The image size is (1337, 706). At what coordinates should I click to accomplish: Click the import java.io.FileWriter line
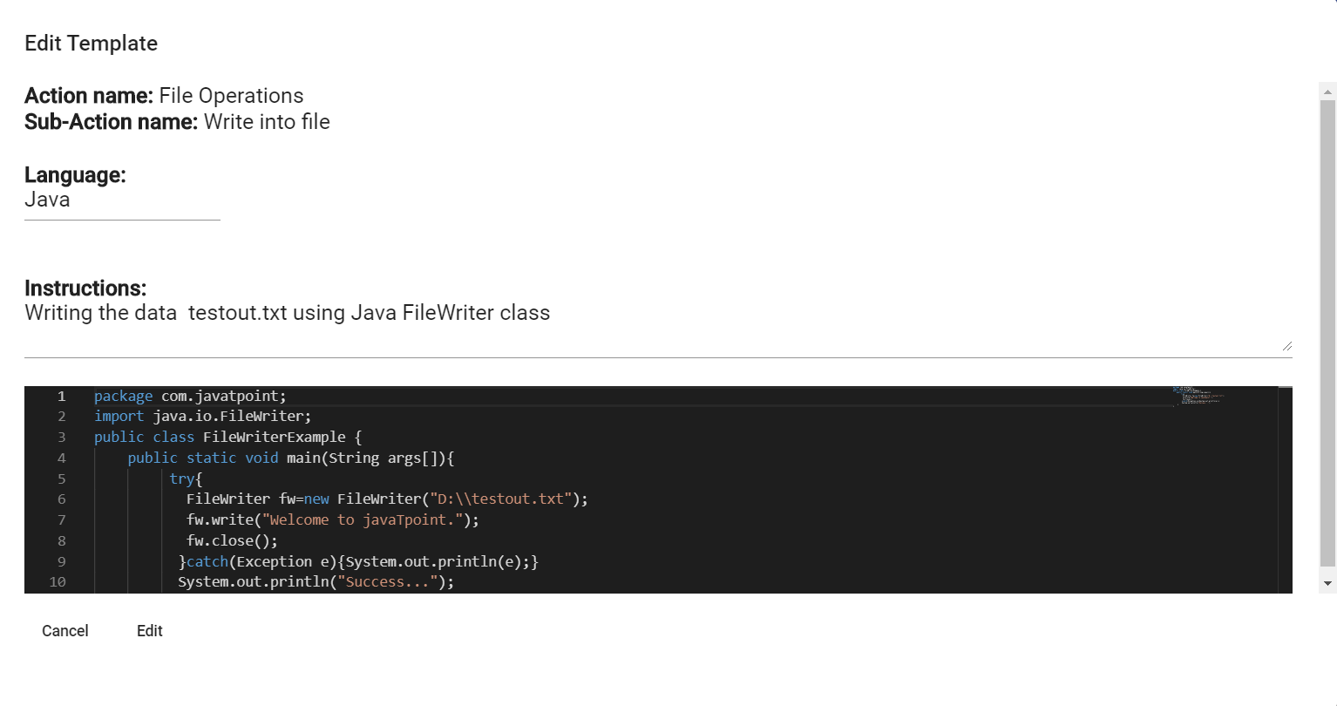pyautogui.click(x=202, y=416)
